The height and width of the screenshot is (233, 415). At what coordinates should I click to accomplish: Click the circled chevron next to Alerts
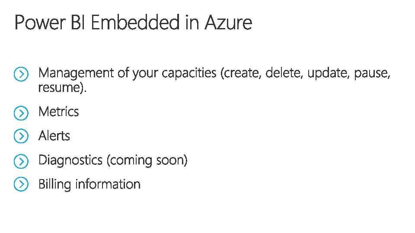click(x=21, y=136)
